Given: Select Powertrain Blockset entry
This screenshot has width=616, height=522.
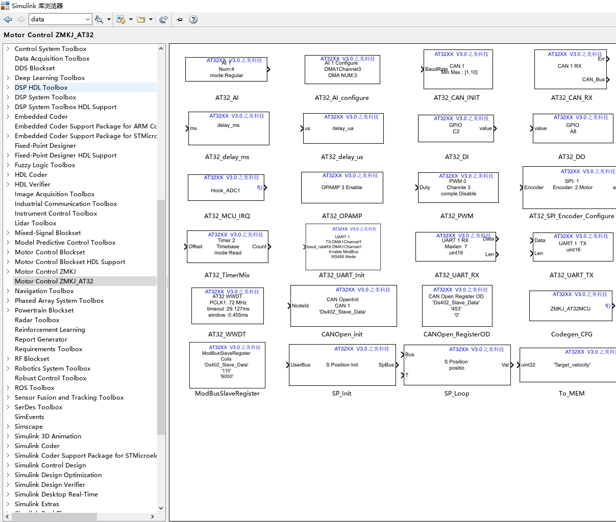Looking at the screenshot, I should point(44,310).
